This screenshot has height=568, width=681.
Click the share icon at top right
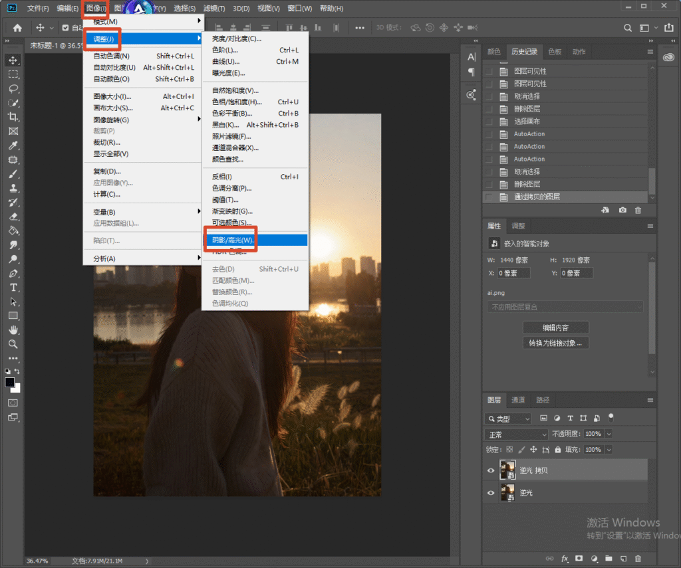[x=669, y=28]
